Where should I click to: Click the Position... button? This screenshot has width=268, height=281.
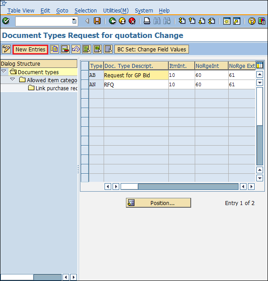coord(159,203)
